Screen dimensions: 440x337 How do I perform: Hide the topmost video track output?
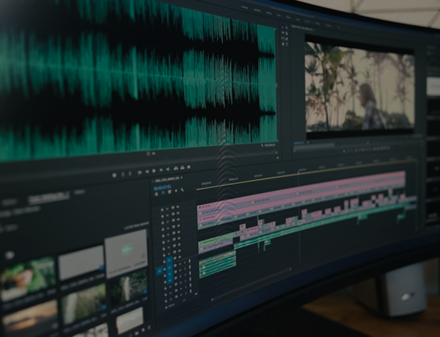(177, 207)
